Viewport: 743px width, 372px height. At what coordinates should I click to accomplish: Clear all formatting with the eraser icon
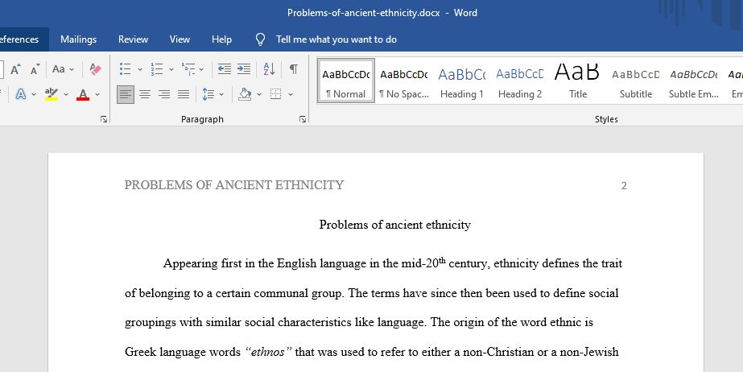point(95,69)
